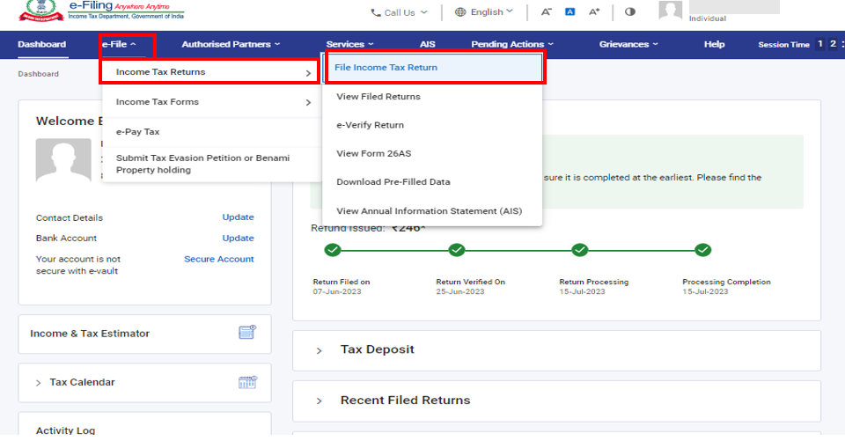Expand the Recent Filed Returns section
This screenshot has width=845, height=441.
405,400
